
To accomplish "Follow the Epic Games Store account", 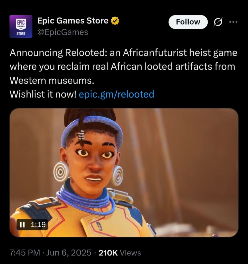I will pos(188,22).
